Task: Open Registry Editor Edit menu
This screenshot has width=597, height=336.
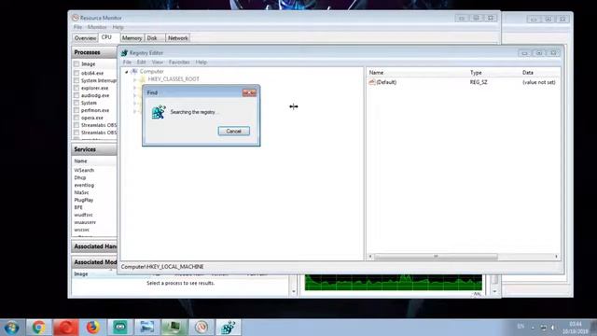Action: click(141, 63)
